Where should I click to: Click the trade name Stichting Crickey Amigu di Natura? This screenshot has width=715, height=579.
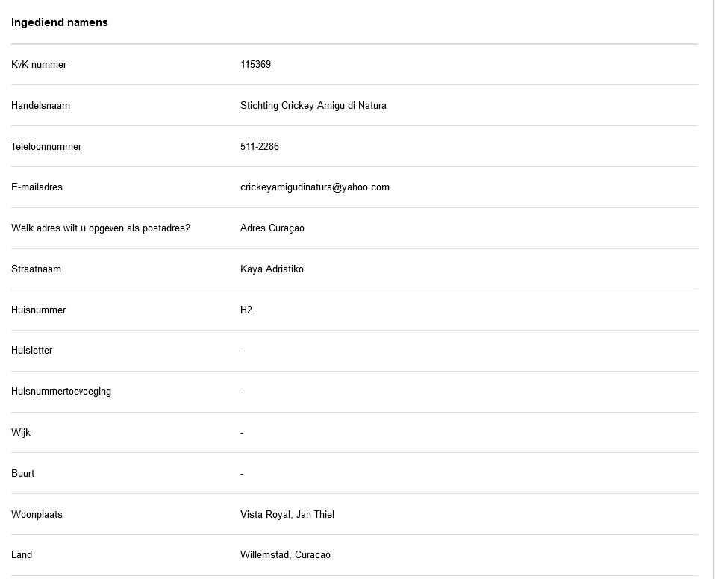pyautogui.click(x=313, y=106)
